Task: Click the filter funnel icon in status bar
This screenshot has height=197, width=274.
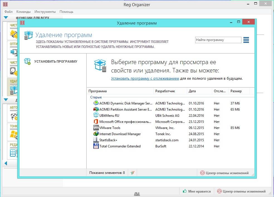Action: [133, 173]
